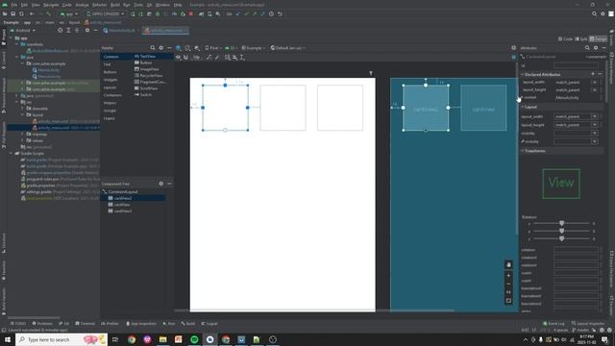This screenshot has height=346, width=615.
Task: Search the Palette panel
Action: point(153,48)
